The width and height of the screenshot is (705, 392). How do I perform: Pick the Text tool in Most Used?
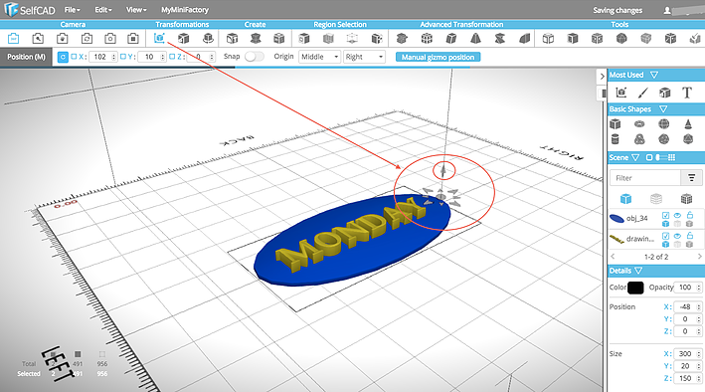tap(686, 93)
